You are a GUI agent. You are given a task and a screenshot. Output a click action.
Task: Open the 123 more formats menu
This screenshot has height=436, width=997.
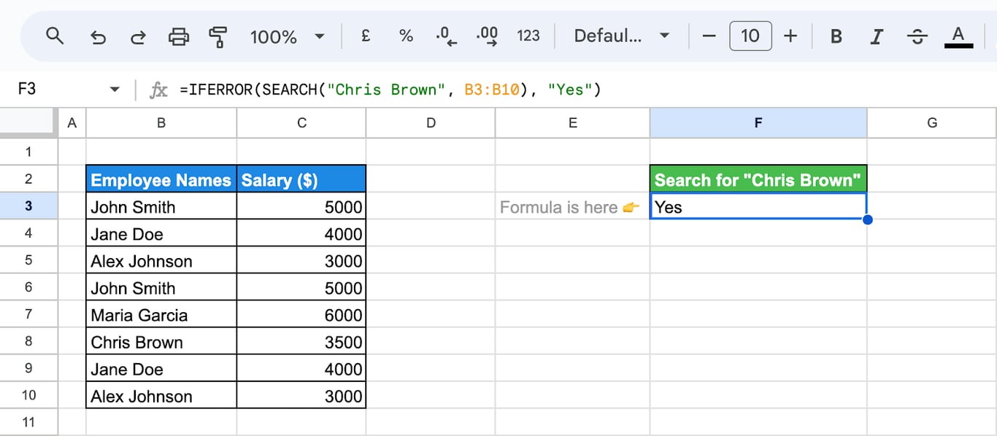click(528, 36)
